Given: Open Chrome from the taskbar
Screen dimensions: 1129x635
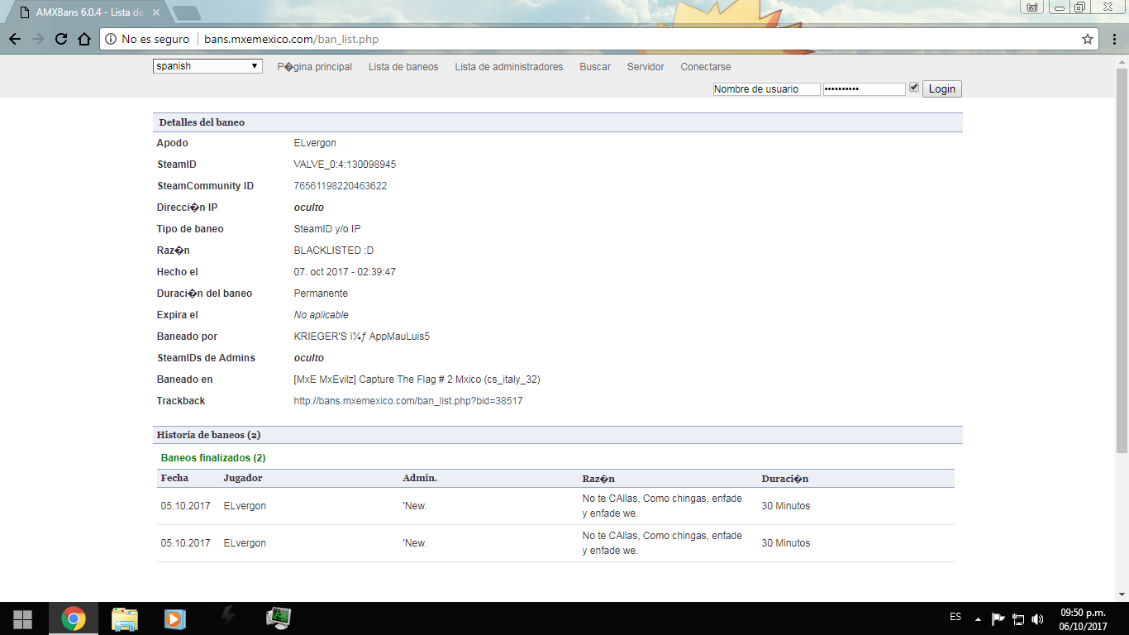Looking at the screenshot, I should [74, 618].
